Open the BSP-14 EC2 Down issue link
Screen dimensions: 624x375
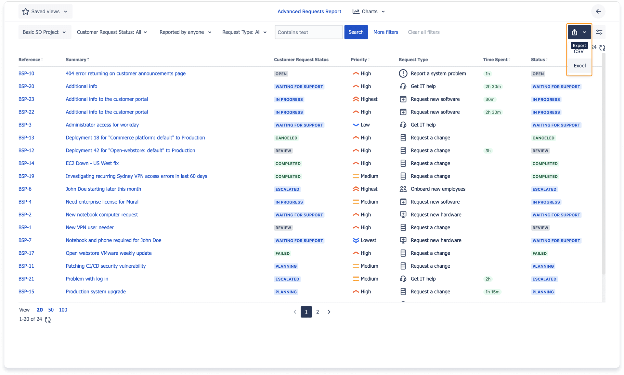point(92,163)
